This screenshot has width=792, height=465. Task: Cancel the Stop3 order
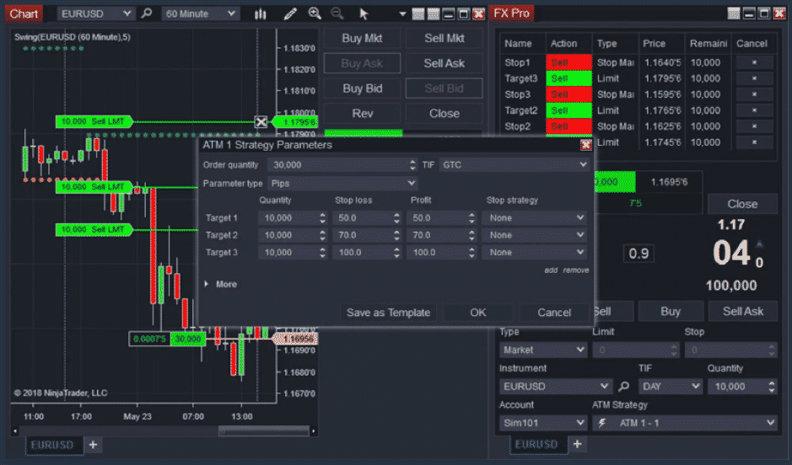tap(754, 94)
